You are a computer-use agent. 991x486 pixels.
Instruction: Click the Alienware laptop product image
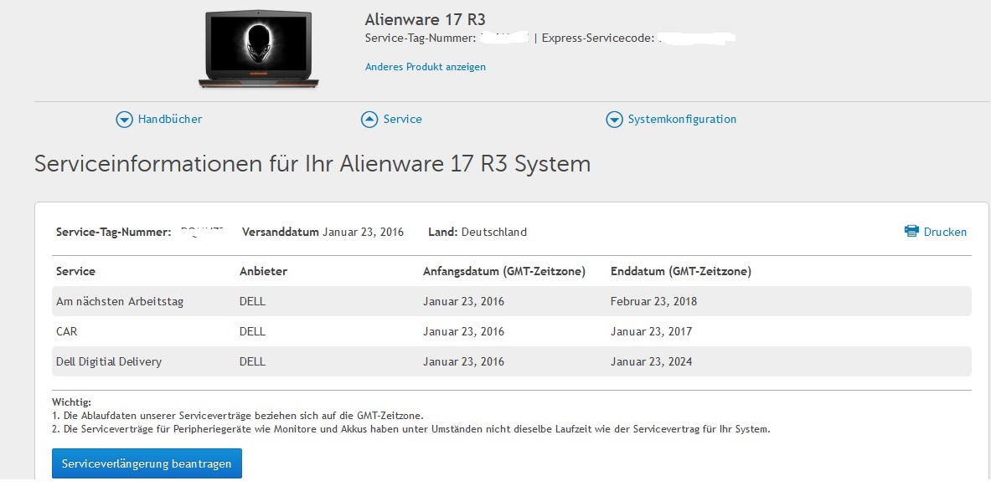261,49
